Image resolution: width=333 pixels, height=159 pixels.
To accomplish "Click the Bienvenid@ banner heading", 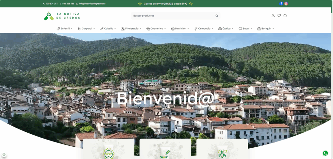I will click(166, 99).
